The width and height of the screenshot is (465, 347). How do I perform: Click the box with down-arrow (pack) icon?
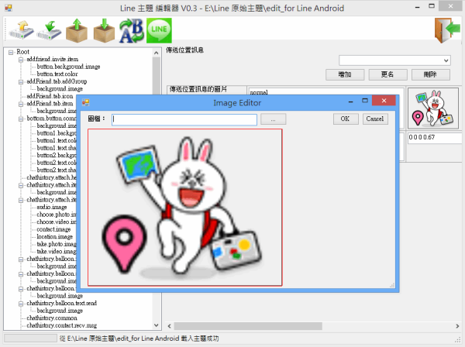(x=104, y=30)
